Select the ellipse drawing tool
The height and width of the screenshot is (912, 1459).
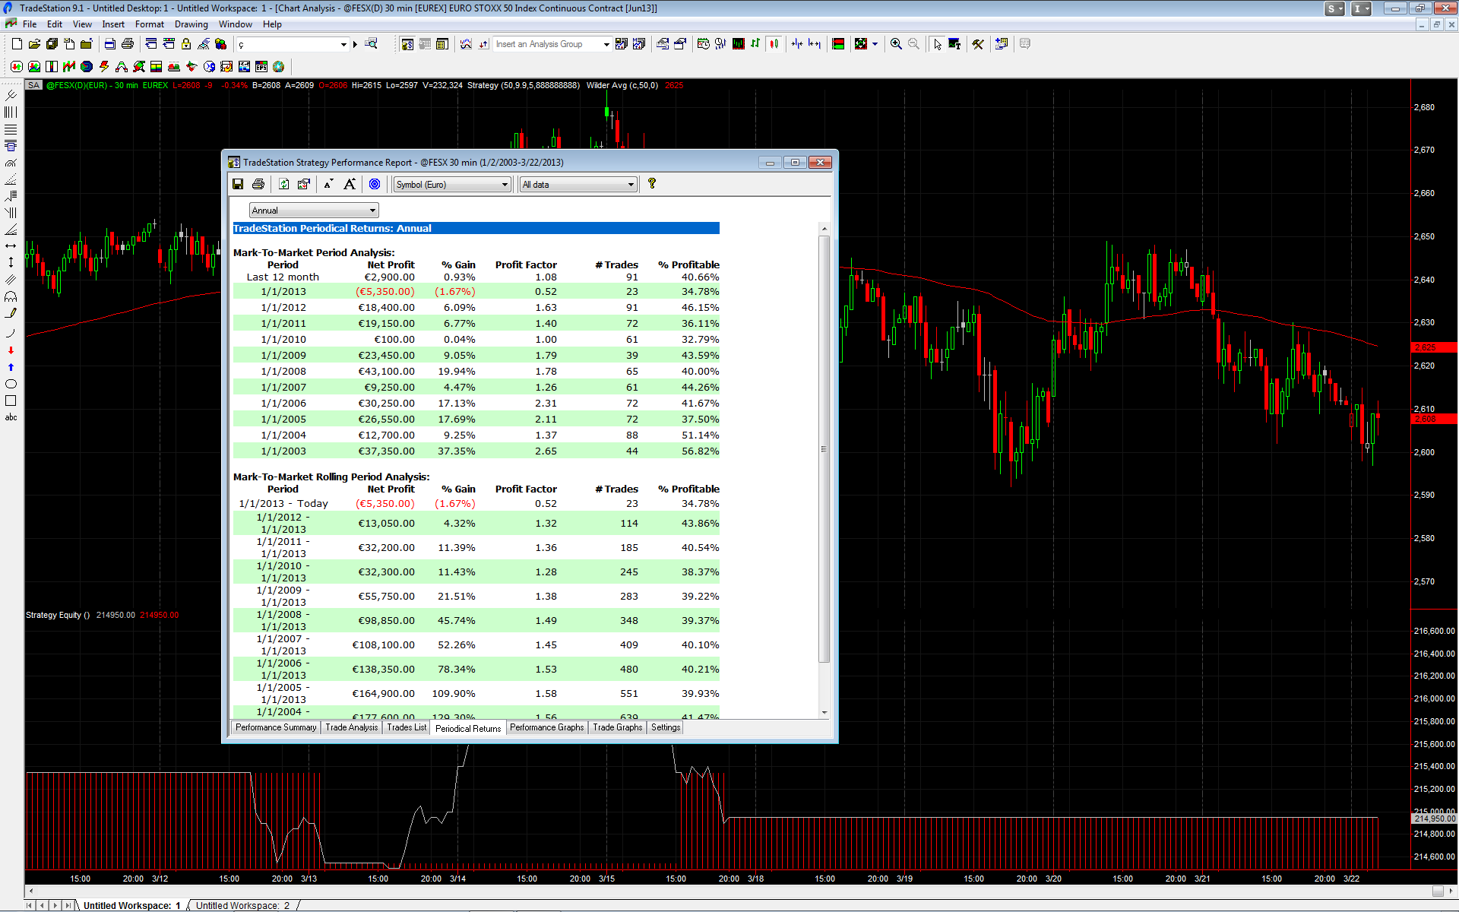point(11,384)
